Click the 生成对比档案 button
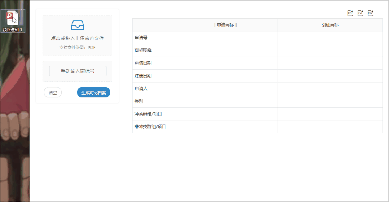The width and height of the screenshot is (389, 202). coord(93,93)
